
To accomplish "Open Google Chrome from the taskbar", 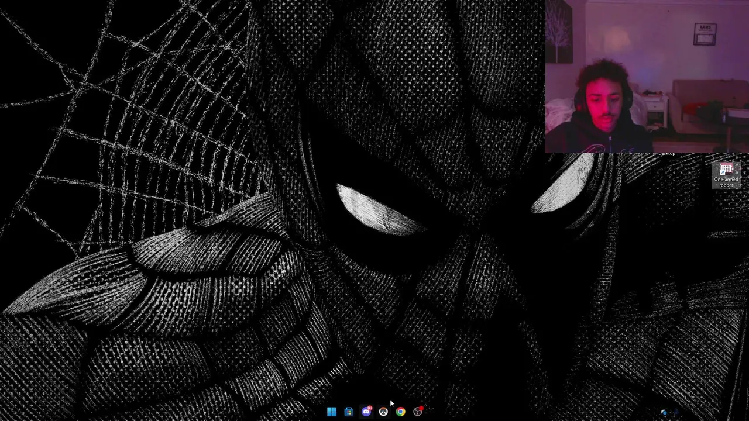I will pyautogui.click(x=400, y=412).
